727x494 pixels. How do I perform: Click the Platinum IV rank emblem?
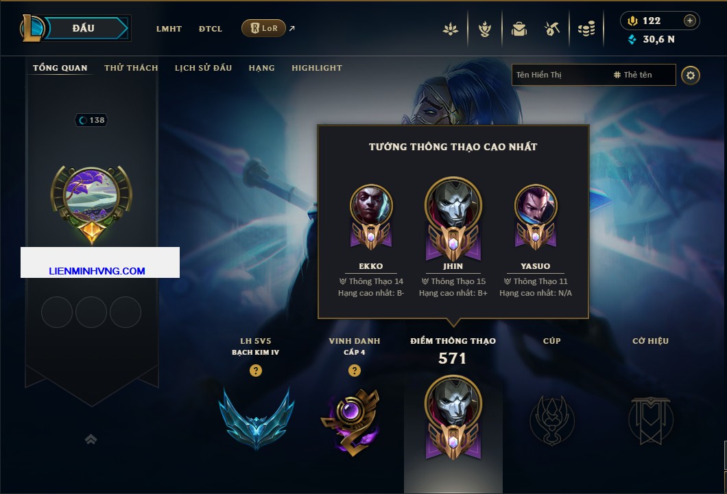coord(256,419)
